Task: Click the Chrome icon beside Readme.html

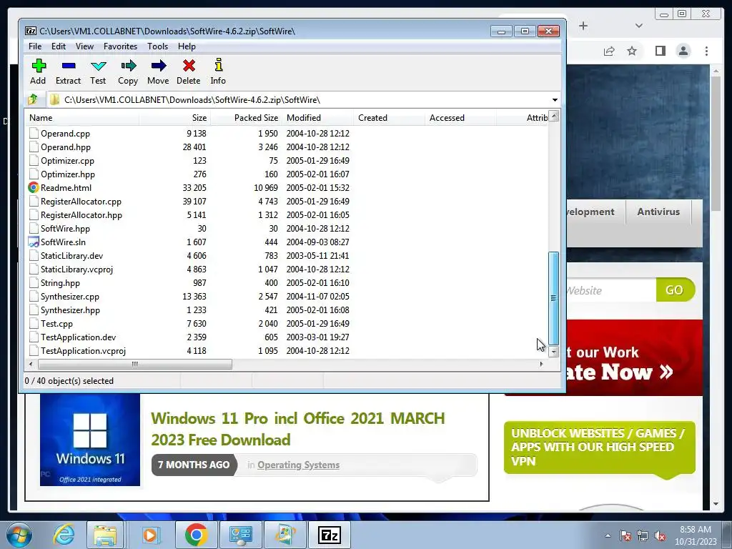Action: coord(34,188)
